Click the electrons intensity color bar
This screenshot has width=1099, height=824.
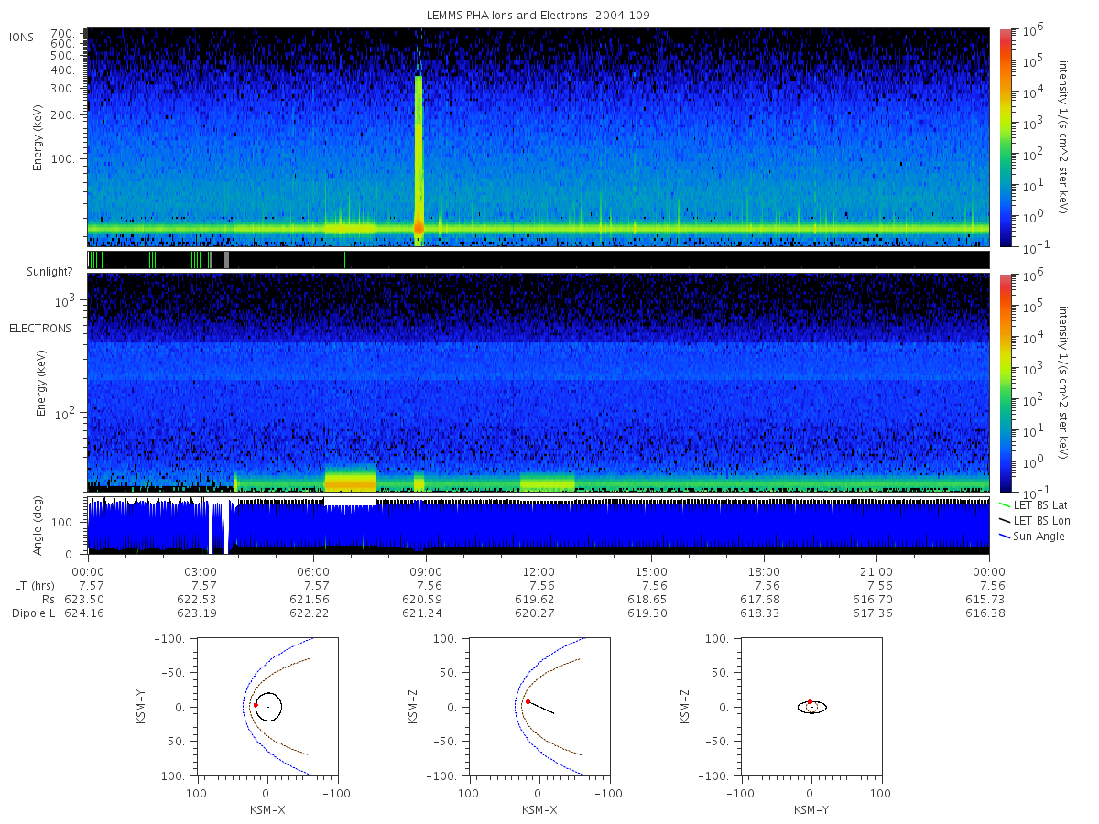[x=1005, y=383]
